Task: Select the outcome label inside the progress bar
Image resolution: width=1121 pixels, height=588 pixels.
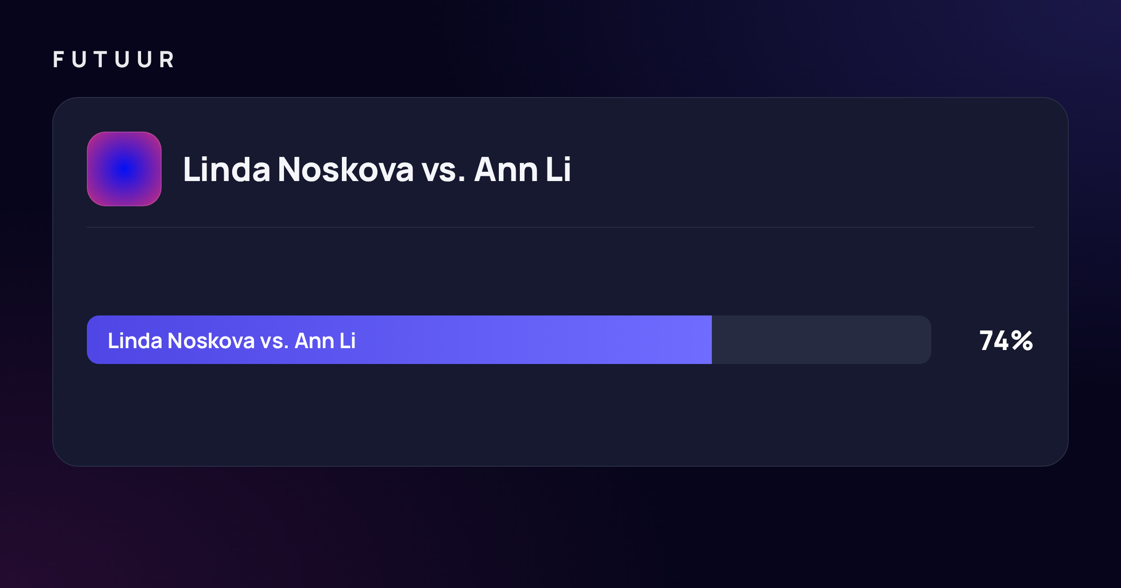Action: click(x=232, y=341)
